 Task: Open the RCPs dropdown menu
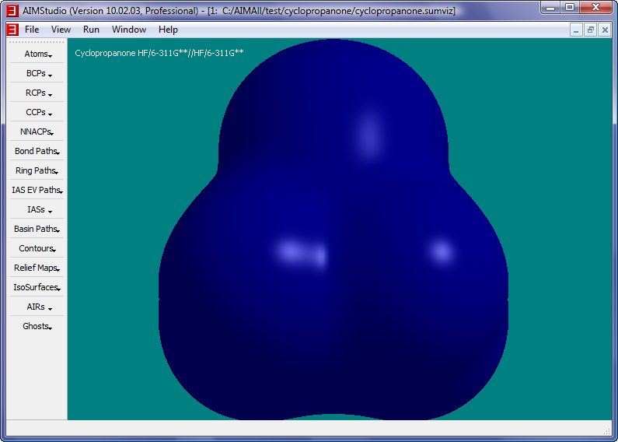[37, 93]
